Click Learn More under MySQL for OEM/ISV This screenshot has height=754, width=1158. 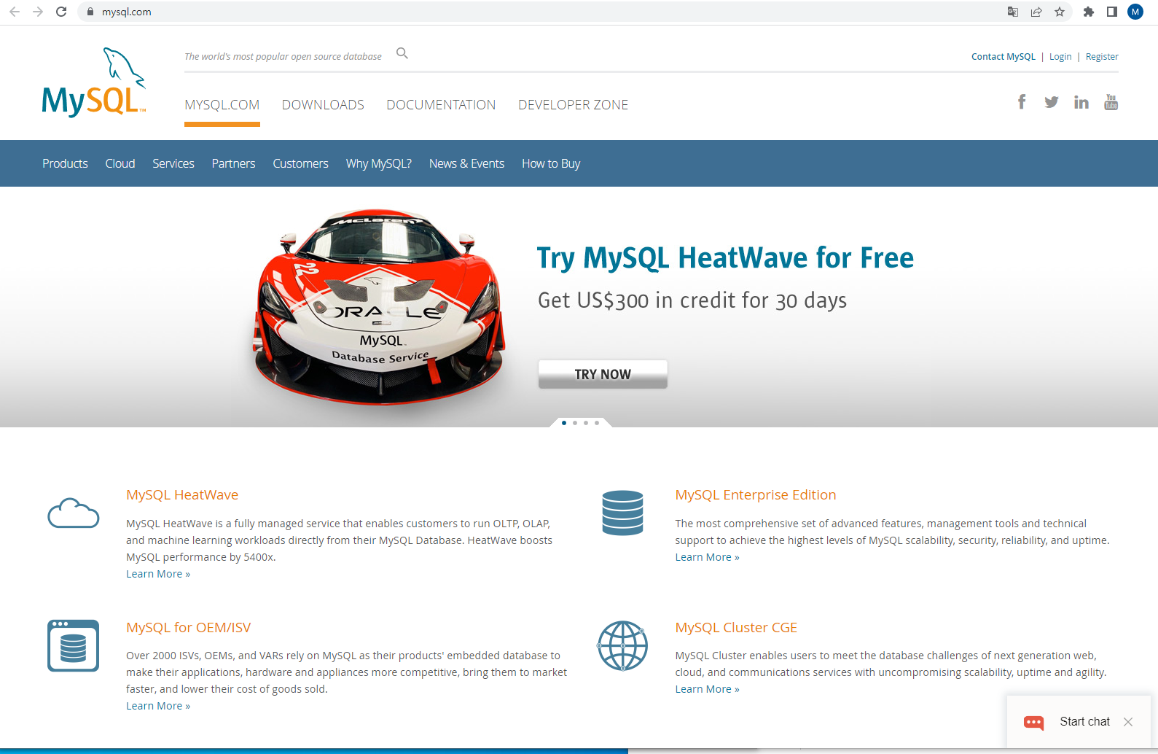(158, 706)
